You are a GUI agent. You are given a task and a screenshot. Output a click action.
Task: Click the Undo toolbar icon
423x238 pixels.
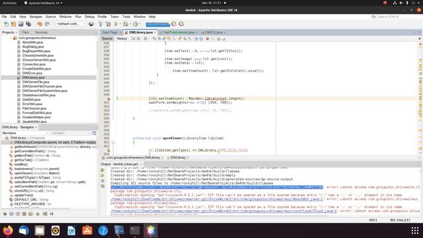pos(40,24)
